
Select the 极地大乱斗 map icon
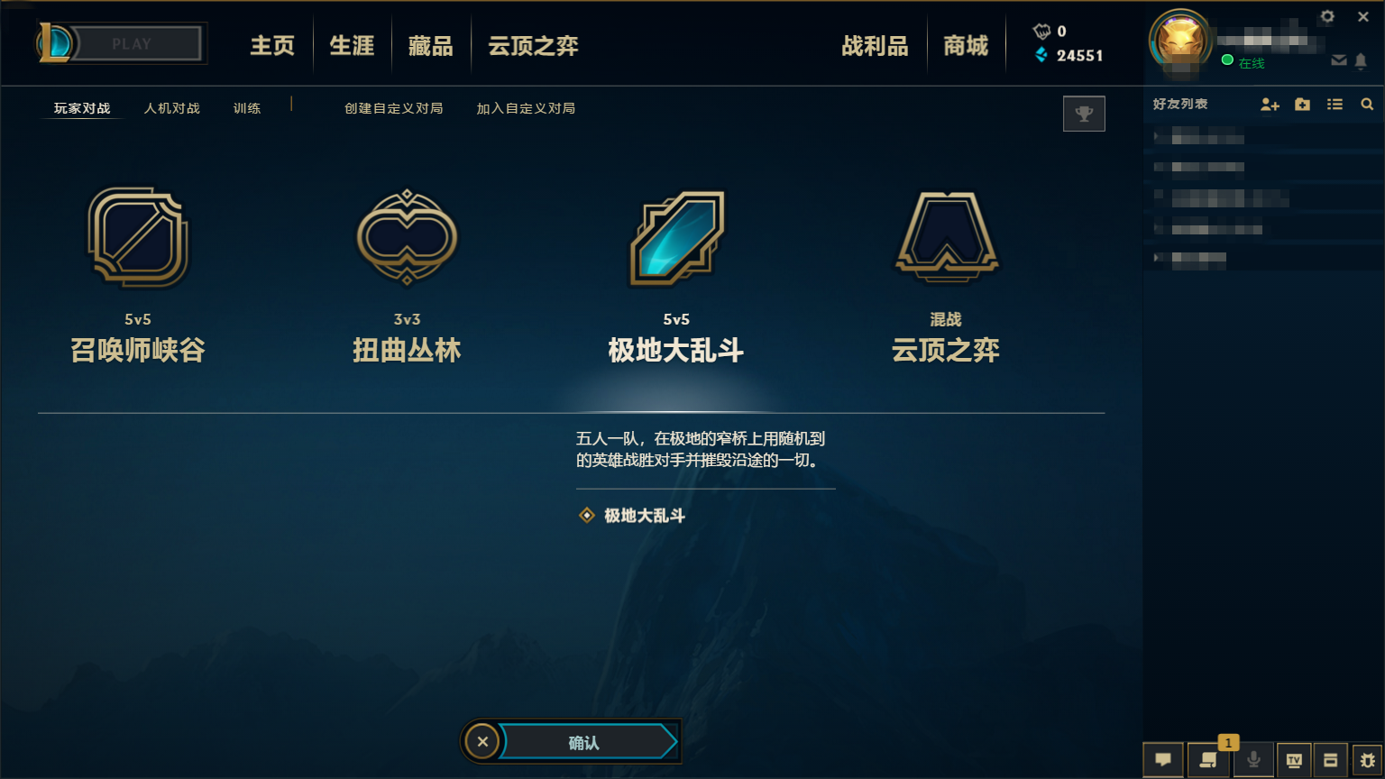[676, 238]
